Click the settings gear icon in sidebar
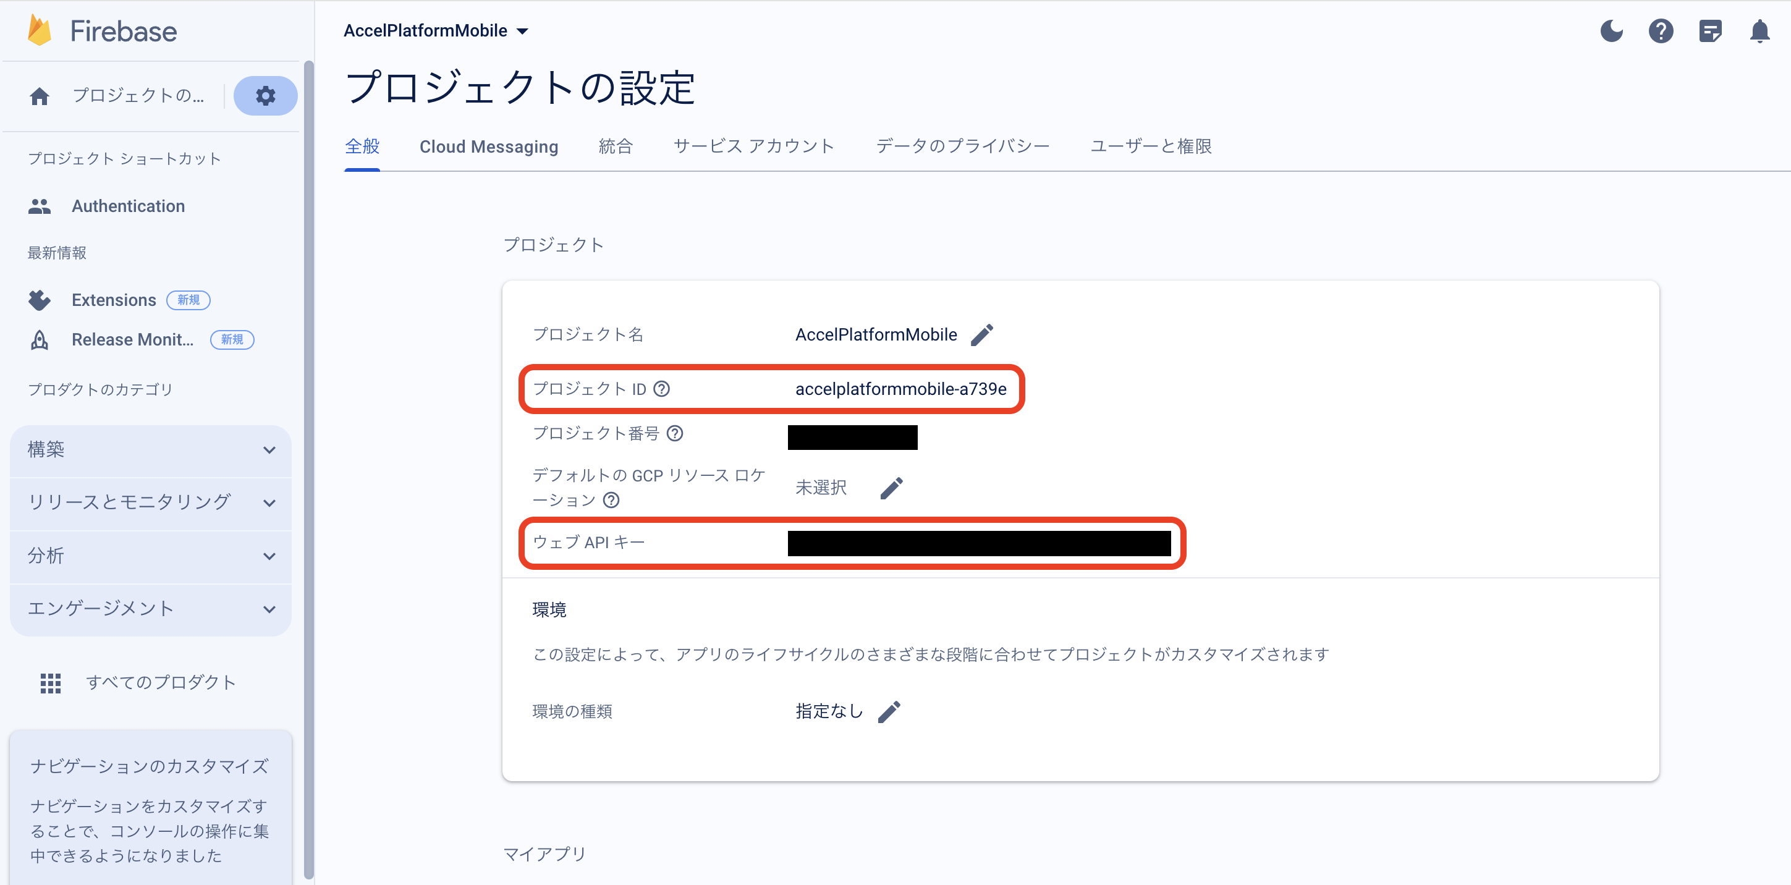 pyautogui.click(x=265, y=96)
